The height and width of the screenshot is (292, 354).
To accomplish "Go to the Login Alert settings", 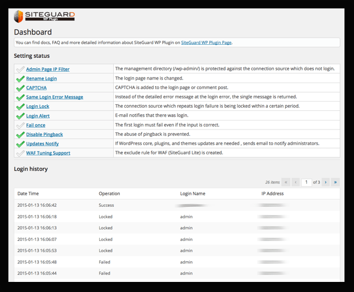I will point(38,116).
